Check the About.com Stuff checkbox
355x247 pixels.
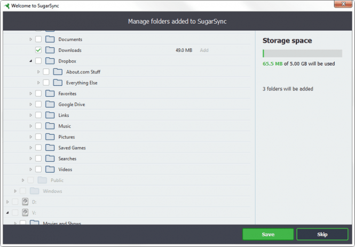[46, 71]
